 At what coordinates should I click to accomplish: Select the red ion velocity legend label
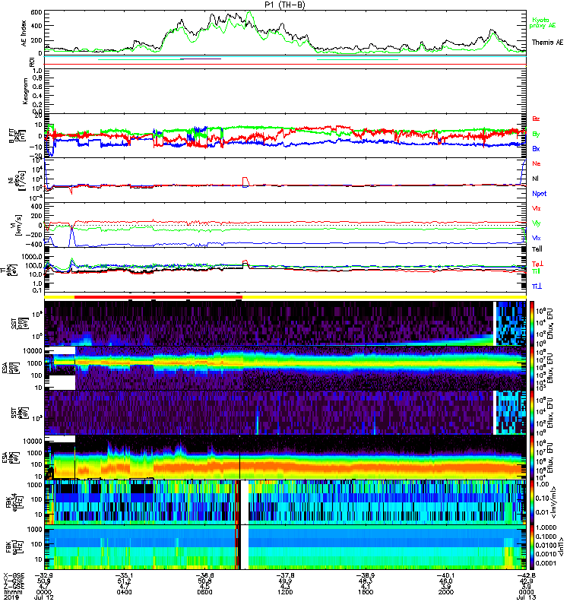[536, 208]
